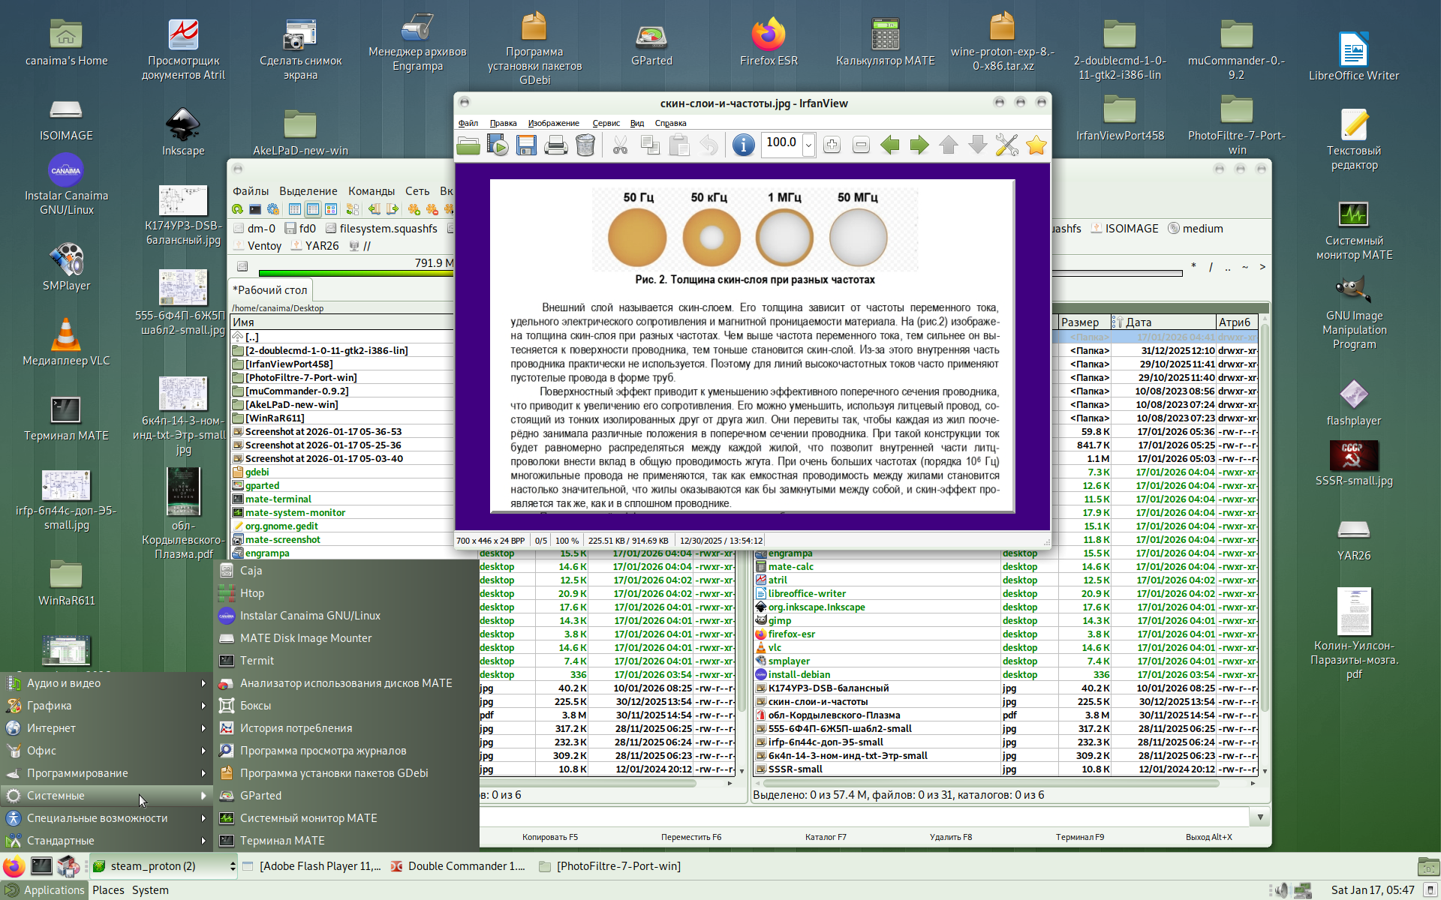
Task: Click the zoom out minus button
Action: click(861, 145)
